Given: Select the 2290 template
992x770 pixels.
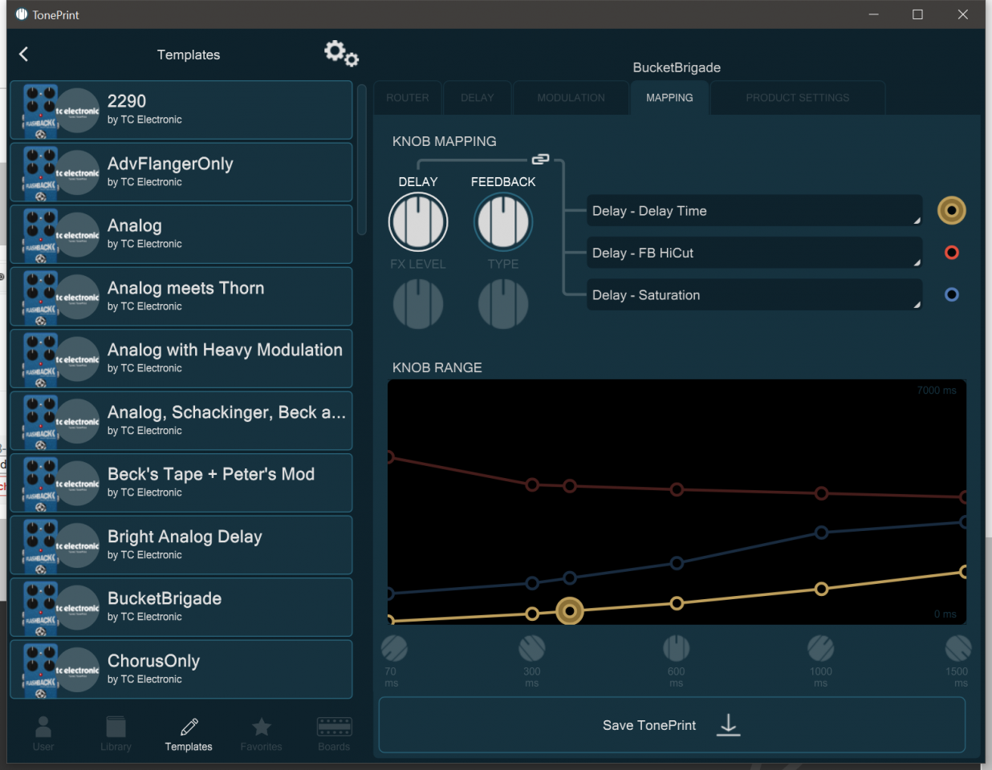Looking at the screenshot, I should coord(181,110).
